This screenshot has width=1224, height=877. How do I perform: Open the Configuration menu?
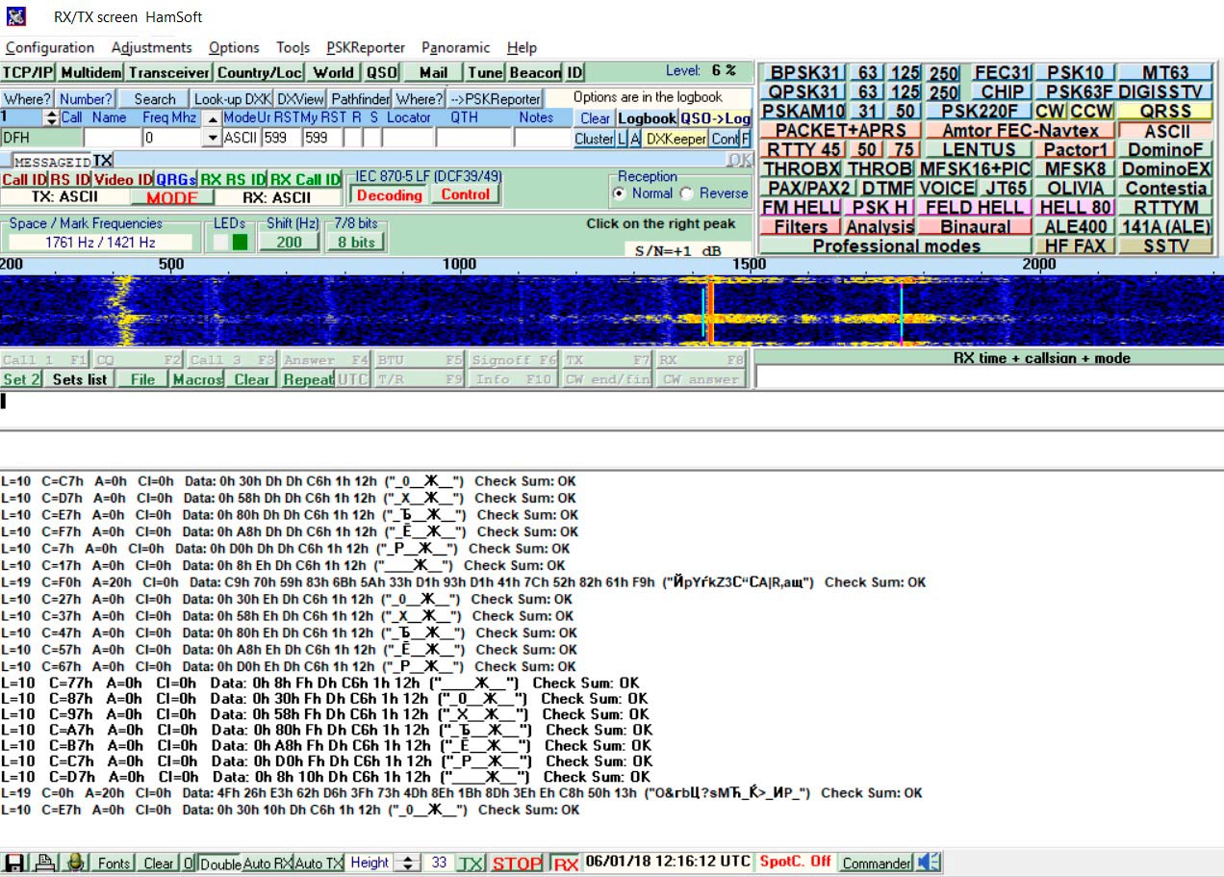click(x=50, y=47)
